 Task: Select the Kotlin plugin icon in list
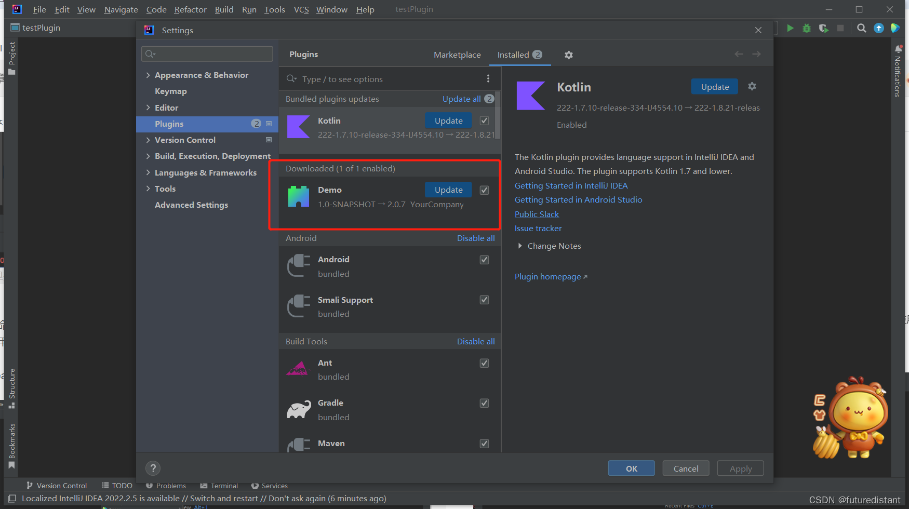pos(299,127)
